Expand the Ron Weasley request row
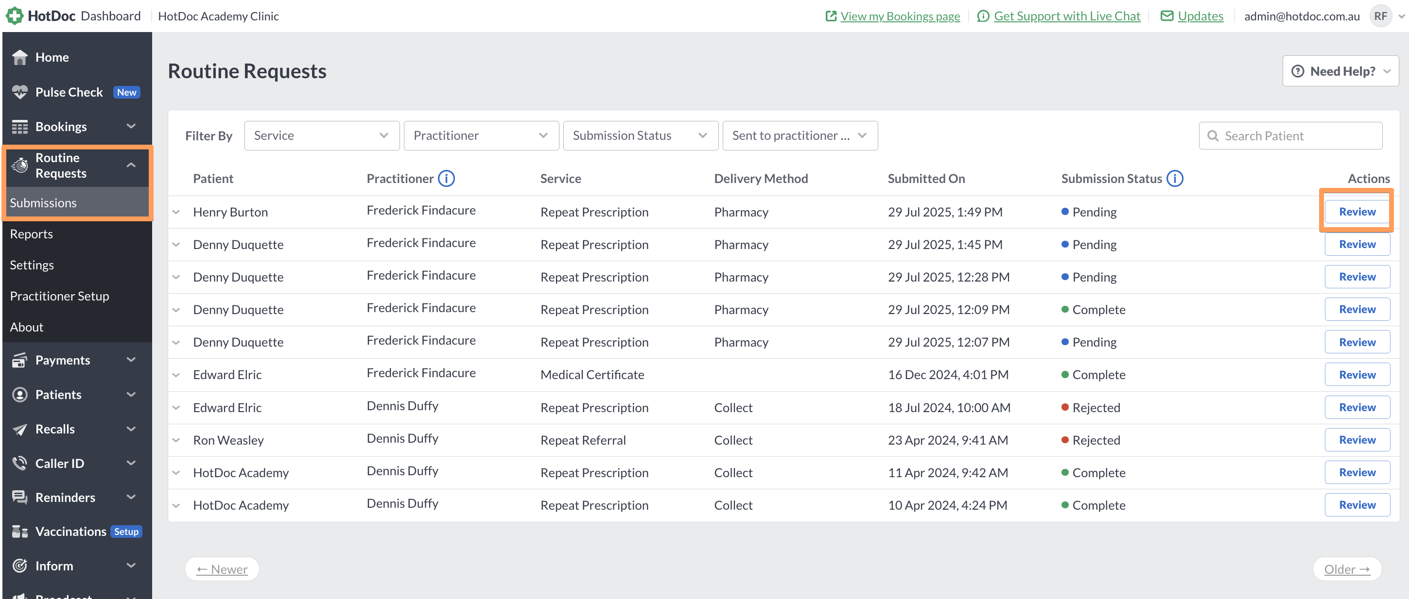 coord(176,440)
